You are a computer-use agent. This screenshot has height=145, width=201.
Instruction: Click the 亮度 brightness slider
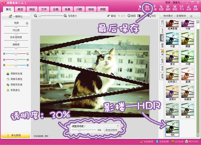coord(16,26)
